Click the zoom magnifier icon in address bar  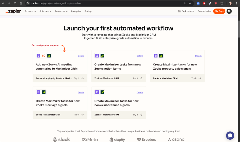click(x=185, y=3)
